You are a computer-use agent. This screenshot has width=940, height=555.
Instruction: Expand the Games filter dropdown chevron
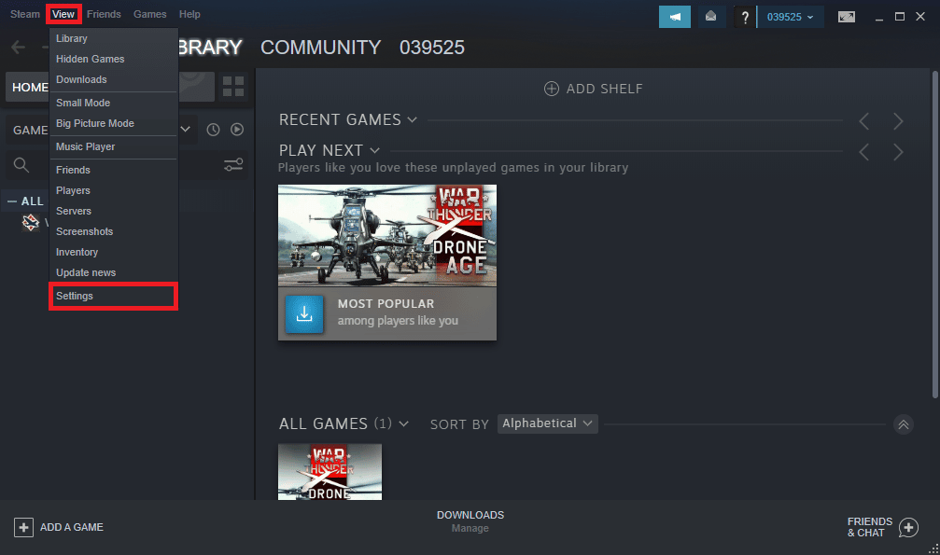coord(186,130)
